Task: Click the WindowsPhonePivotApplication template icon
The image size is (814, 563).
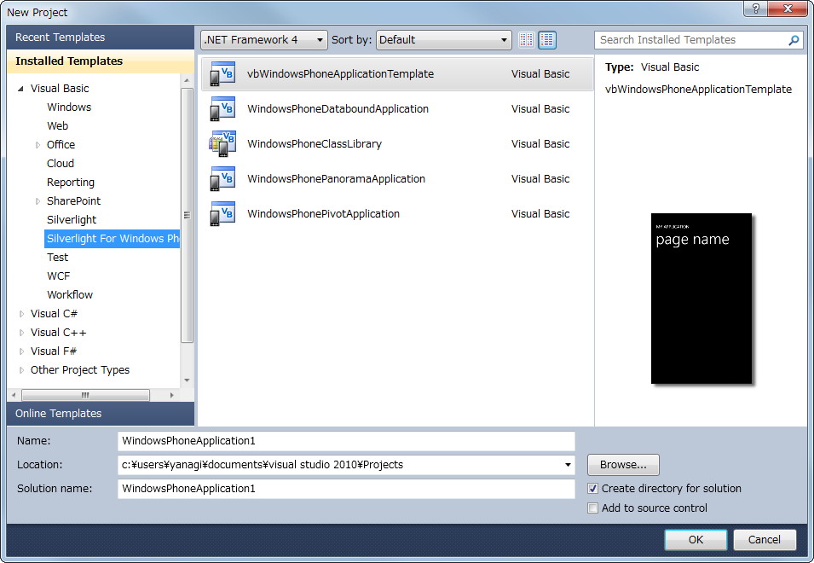Action: (223, 214)
